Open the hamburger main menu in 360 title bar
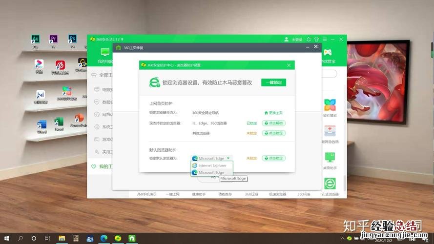The height and width of the screenshot is (244, 434). (x=325, y=39)
